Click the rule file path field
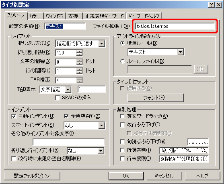This screenshot has height=184, width=224. pyautogui.click(x=160, y=69)
